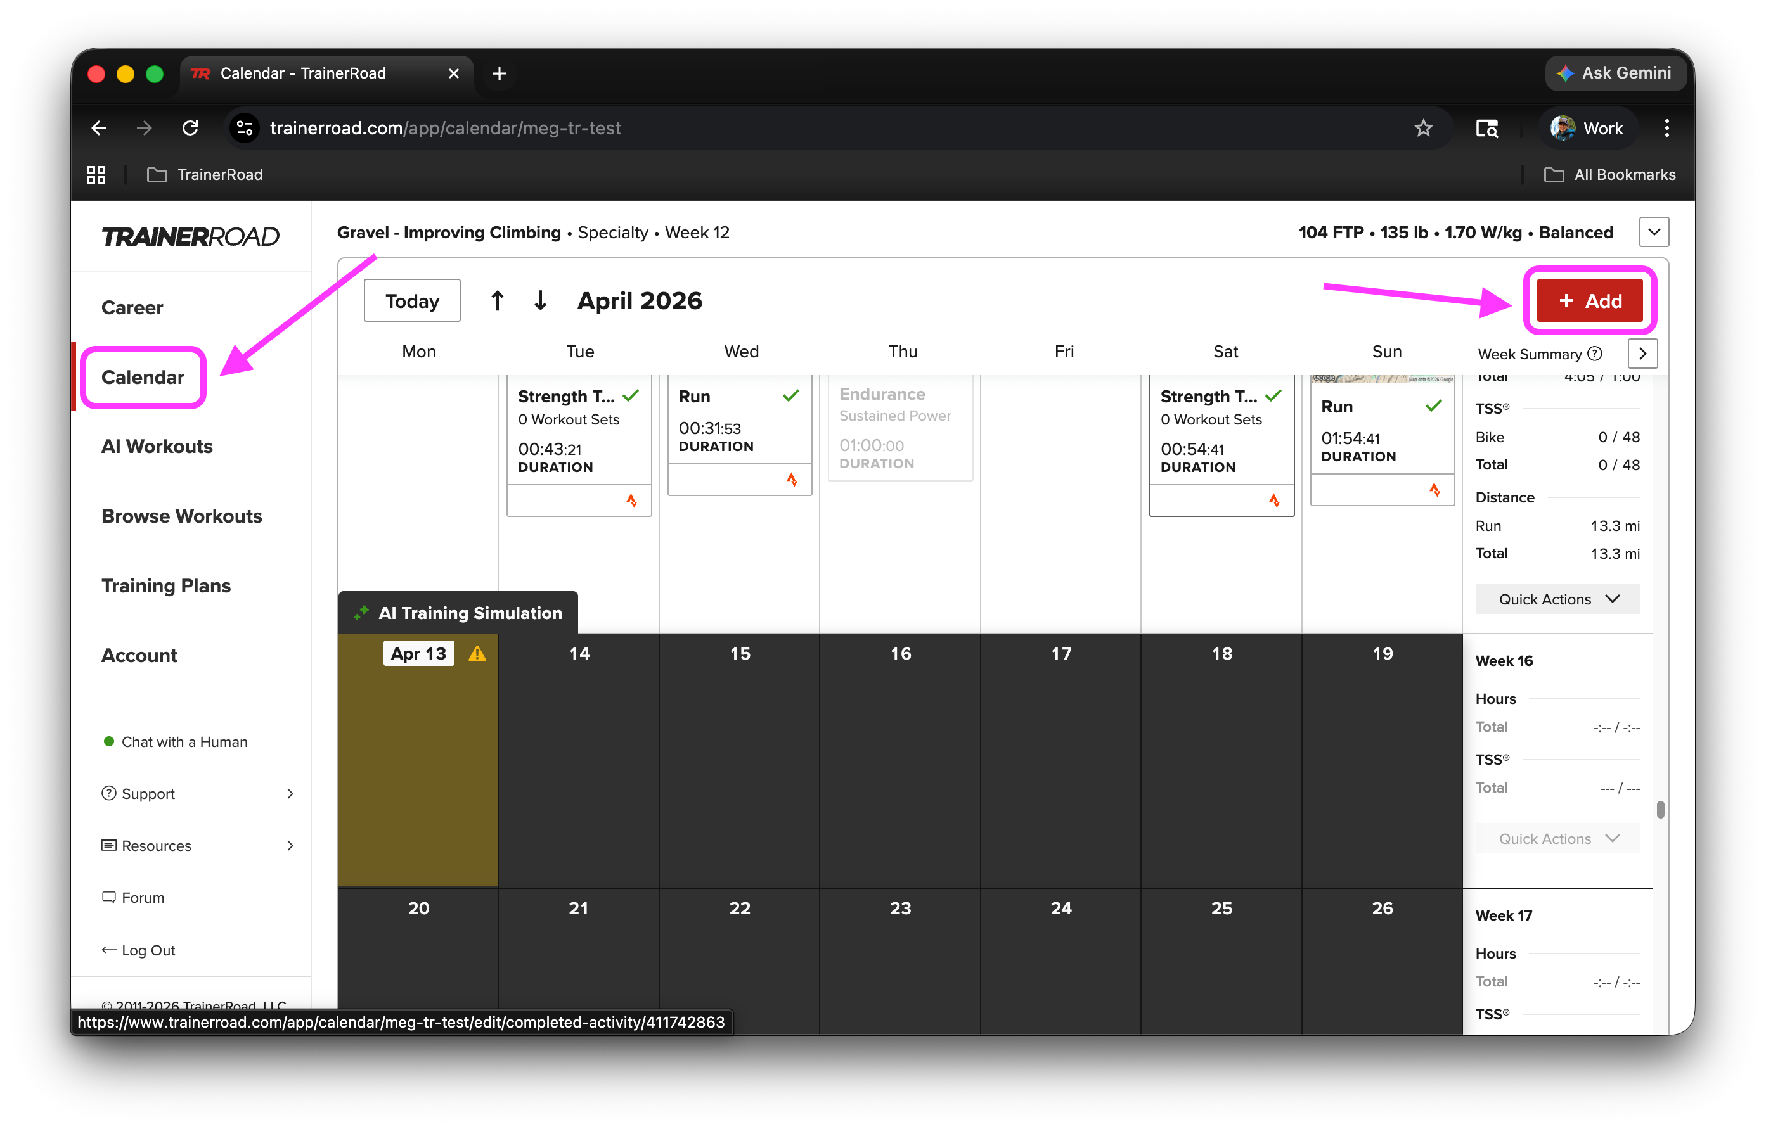This screenshot has height=1129, width=1766.
Task: Expand the Support submenu
Action: click(290, 794)
